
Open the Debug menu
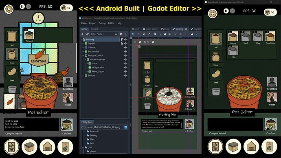click(102, 23)
